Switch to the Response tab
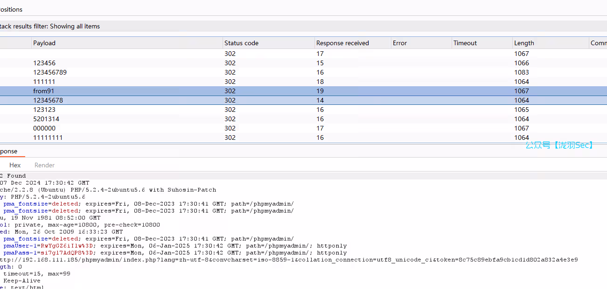The width and height of the screenshot is (607, 289). pos(8,151)
